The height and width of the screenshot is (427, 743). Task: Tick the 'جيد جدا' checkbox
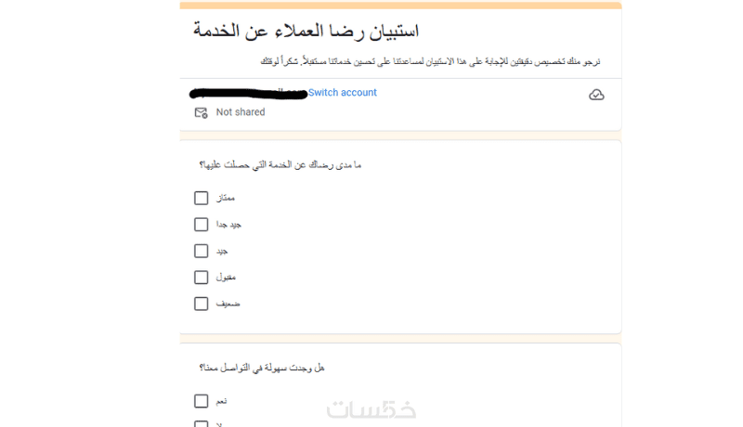coord(201,224)
